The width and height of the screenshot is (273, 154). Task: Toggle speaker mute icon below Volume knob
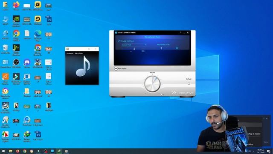click(162, 95)
